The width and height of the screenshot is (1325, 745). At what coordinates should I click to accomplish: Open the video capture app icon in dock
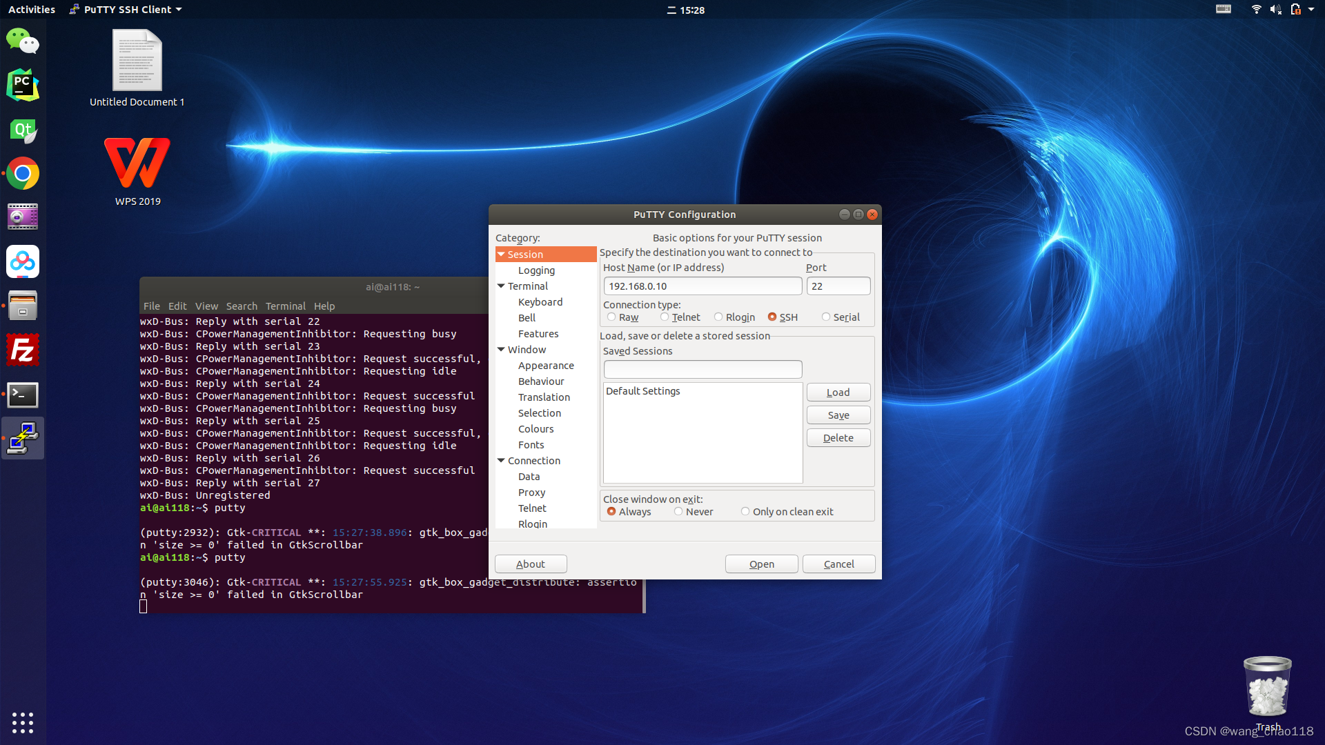[x=23, y=217]
